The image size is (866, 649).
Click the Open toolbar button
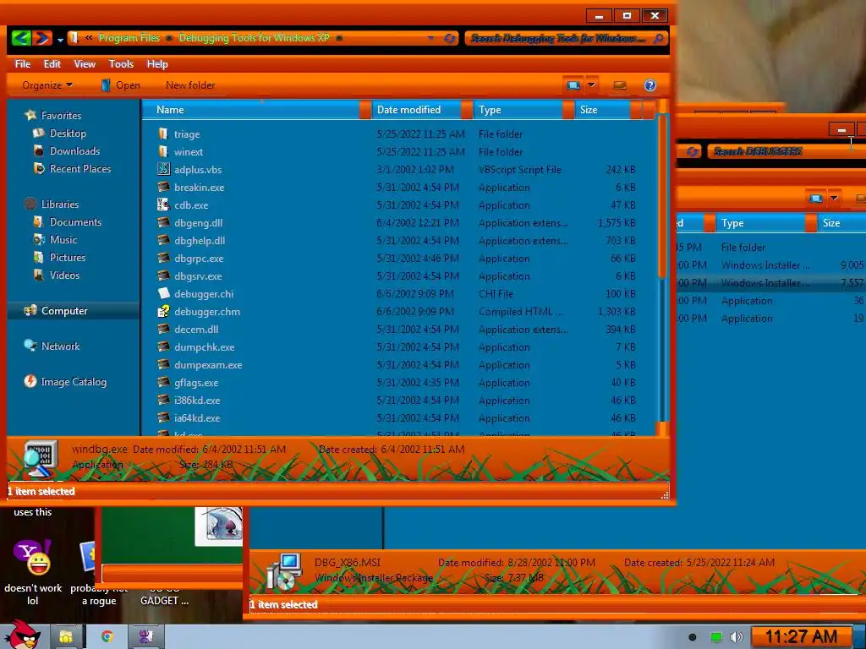[x=120, y=85]
